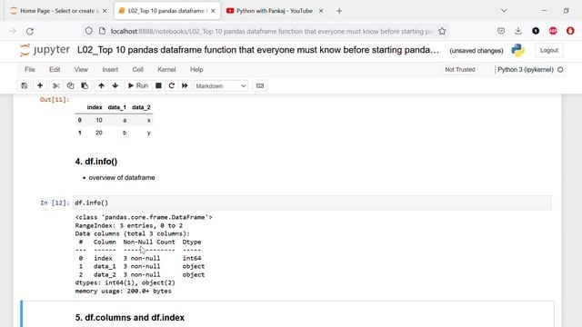Move selected cell down arrow
This screenshot has width=582, height=327.
point(115,85)
